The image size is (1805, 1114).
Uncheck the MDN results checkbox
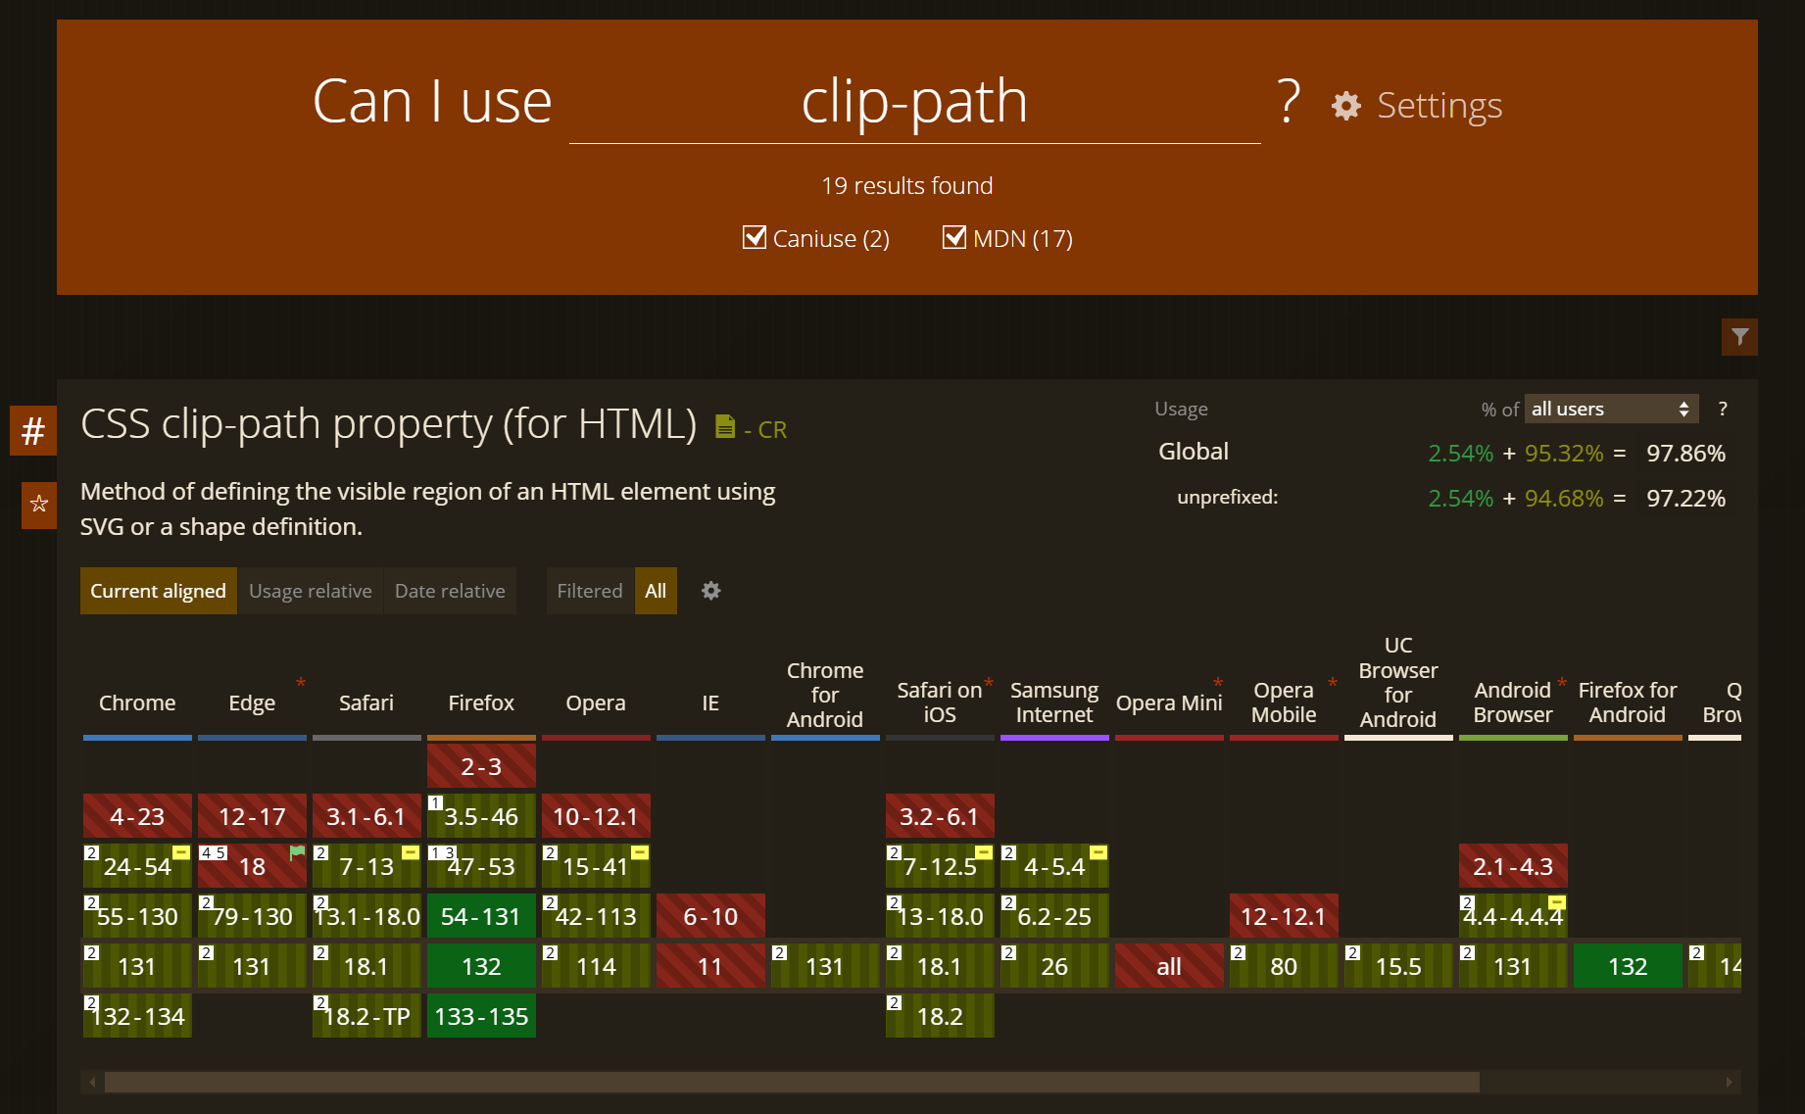pyautogui.click(x=953, y=238)
